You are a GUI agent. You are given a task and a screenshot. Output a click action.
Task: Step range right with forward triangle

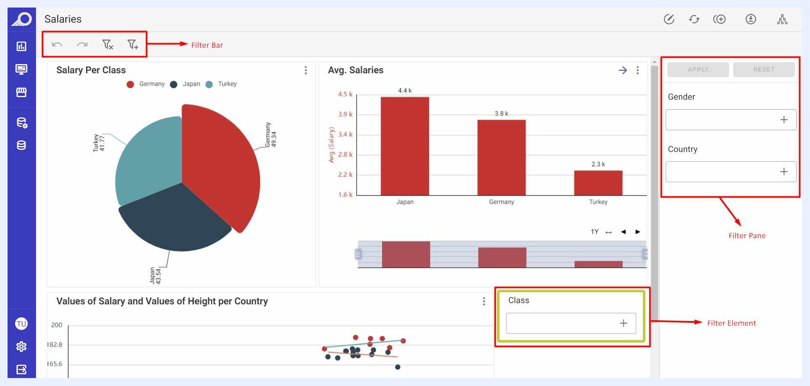point(638,232)
